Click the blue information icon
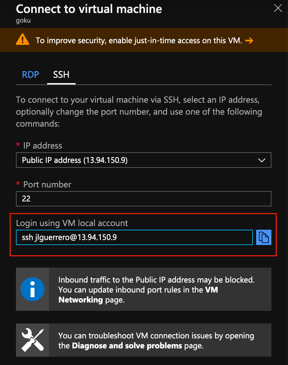 click(32, 289)
